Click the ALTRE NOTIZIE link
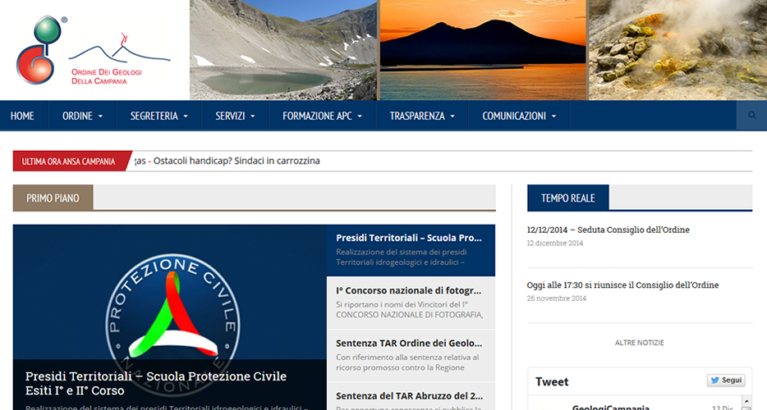Viewport: 767px width, 410px height. 640,343
